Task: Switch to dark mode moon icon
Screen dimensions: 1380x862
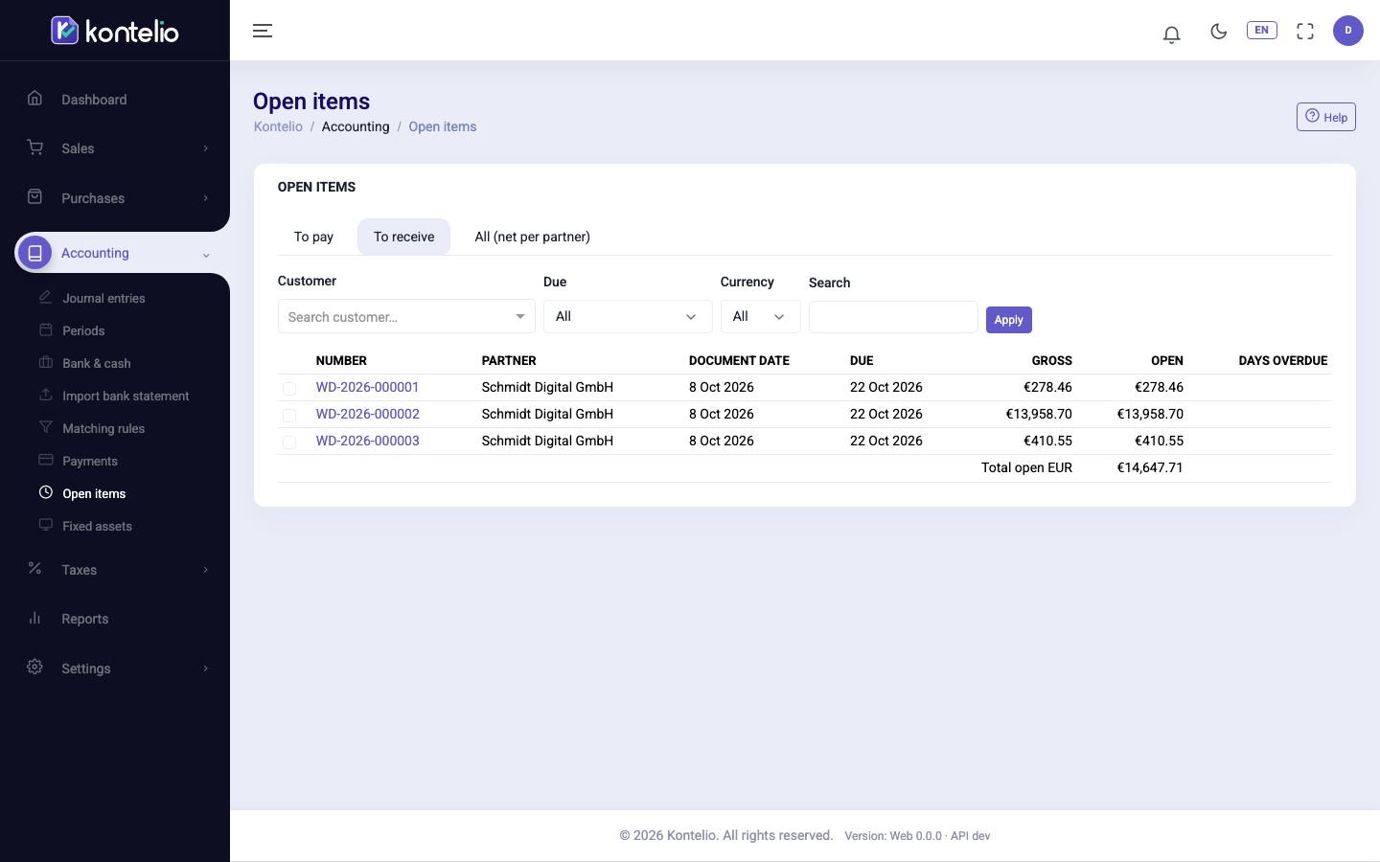Action: pos(1219,31)
